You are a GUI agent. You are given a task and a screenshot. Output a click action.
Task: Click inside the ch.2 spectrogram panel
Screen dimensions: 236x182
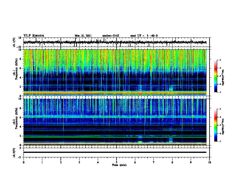coord(115,122)
